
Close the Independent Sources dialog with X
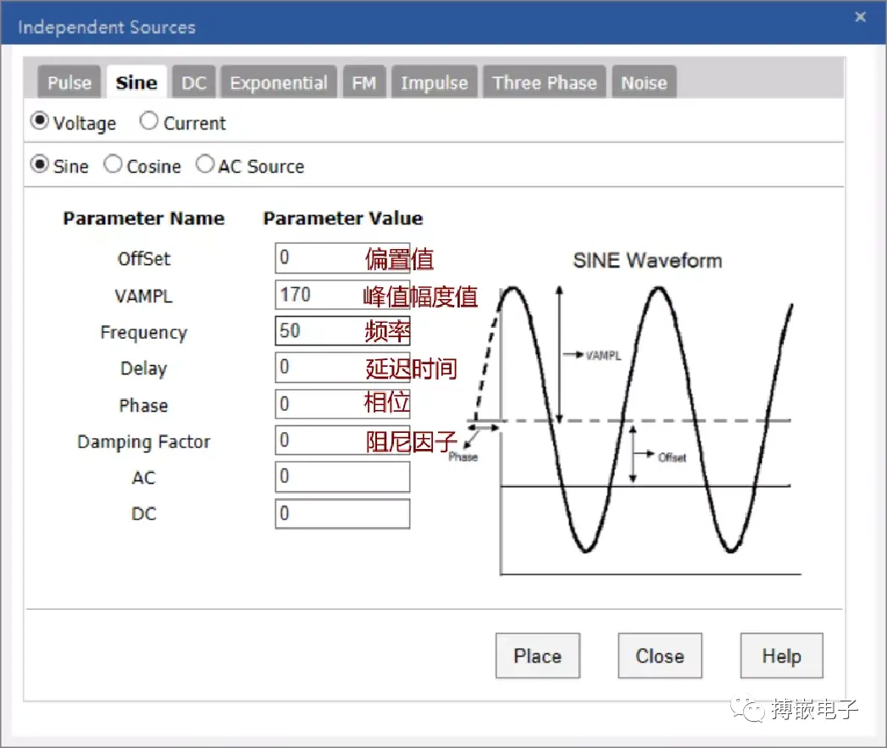pyautogui.click(x=860, y=17)
